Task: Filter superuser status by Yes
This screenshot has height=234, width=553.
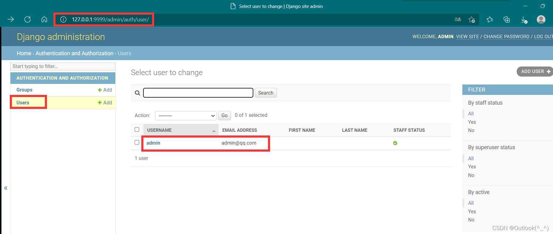Action: tap(472, 167)
